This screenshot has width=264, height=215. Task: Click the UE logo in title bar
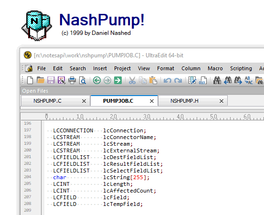pyautogui.click(x=27, y=55)
